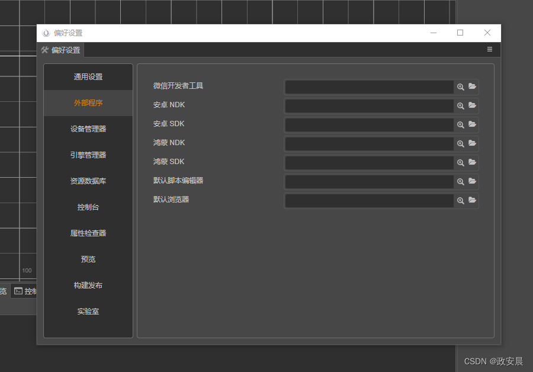Focus the 鸿蒙 NDK path field

point(369,143)
